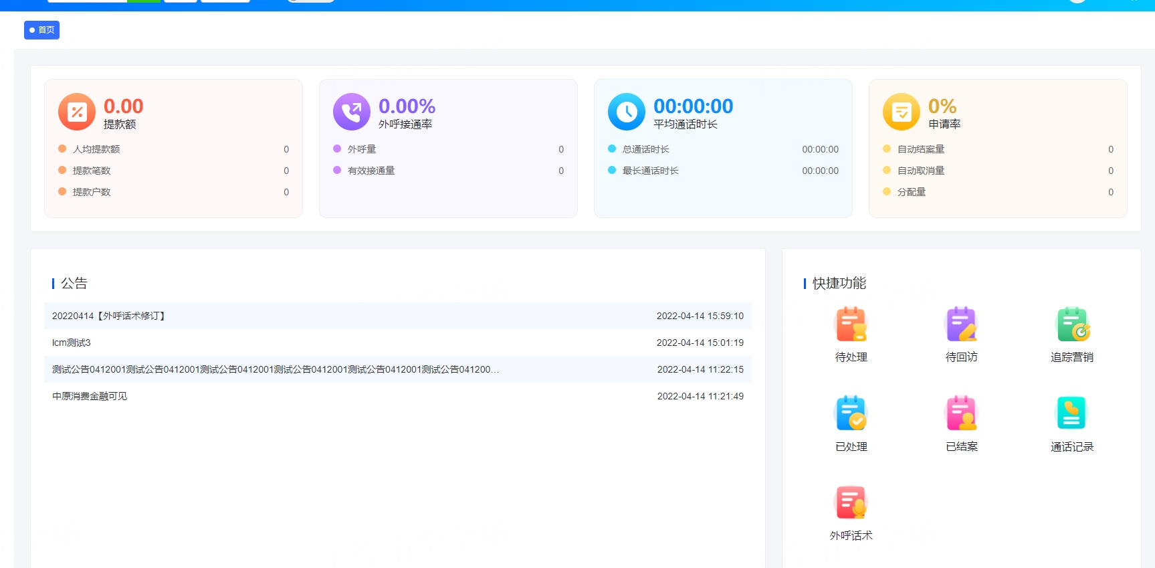Click the 0.00% connect rate value

pos(407,106)
